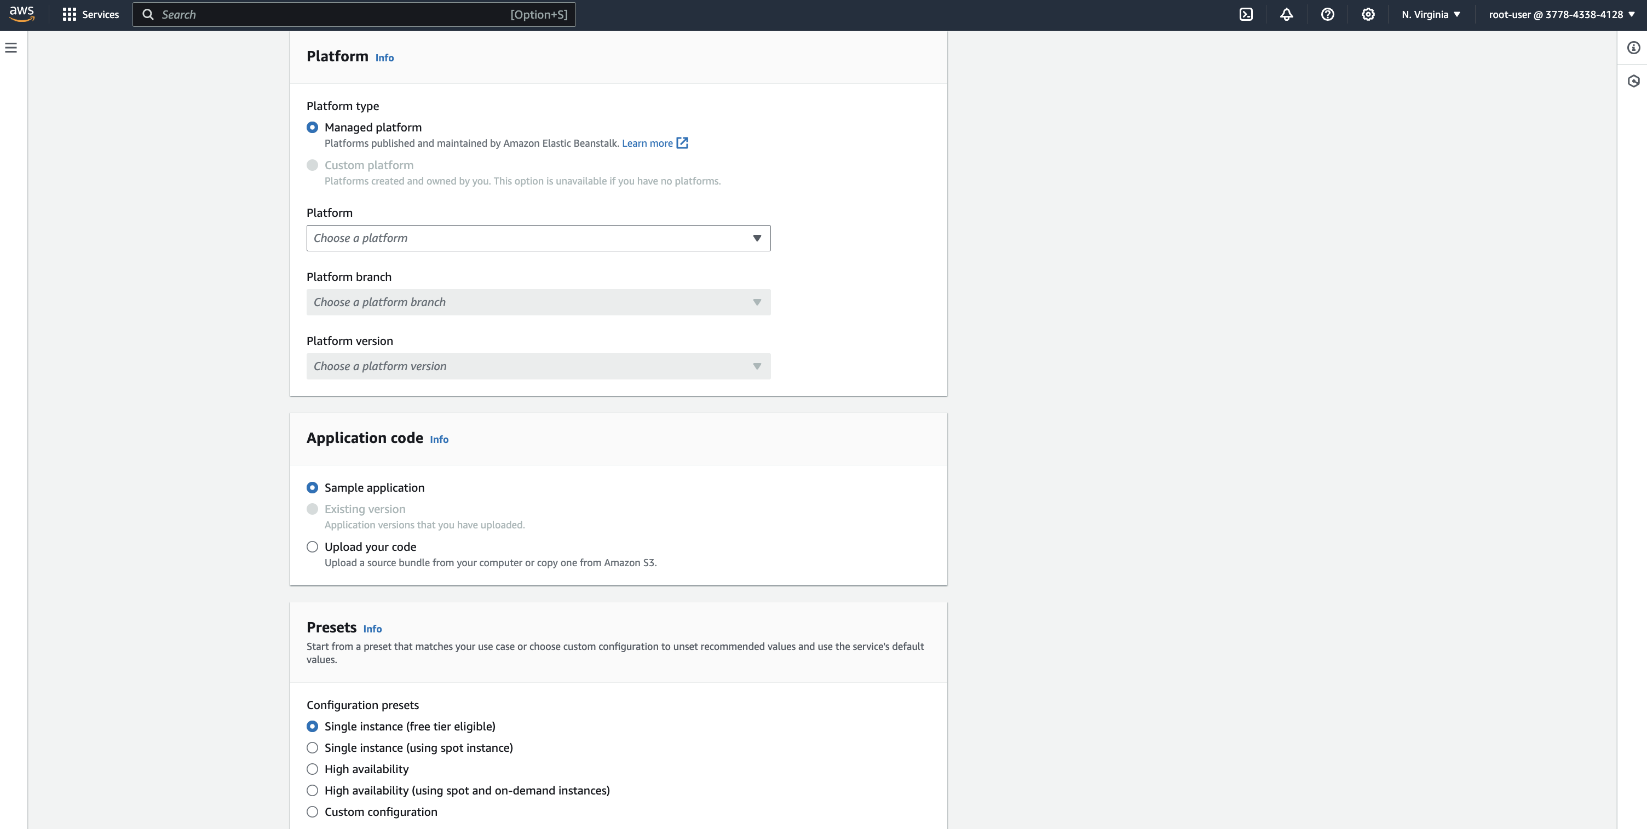1647x829 pixels.
Task: Open the settings gear icon
Action: click(x=1368, y=15)
